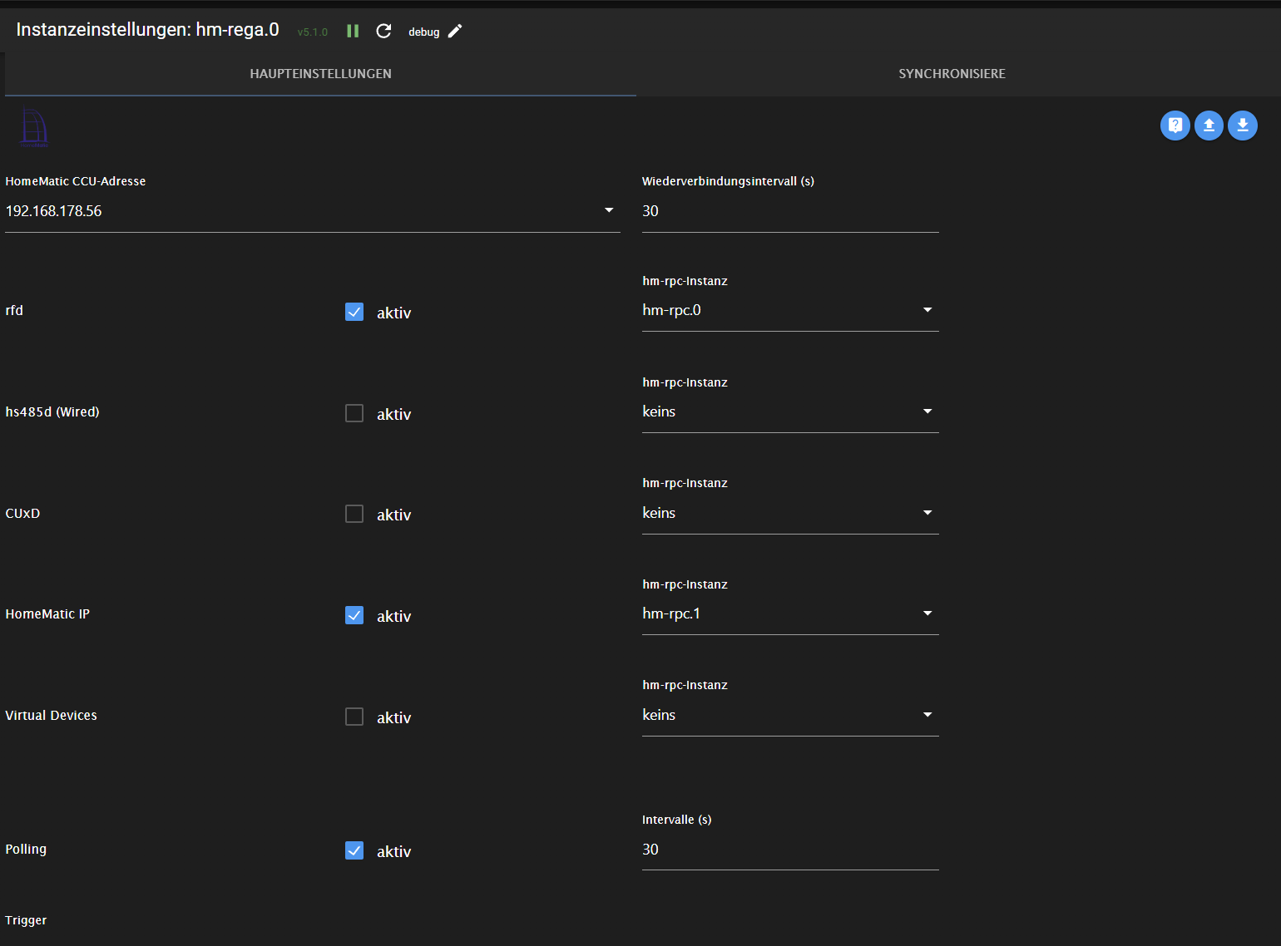Click the Intervalle (s) input field
Image resolution: width=1281 pixels, height=946 pixels.
coord(790,850)
